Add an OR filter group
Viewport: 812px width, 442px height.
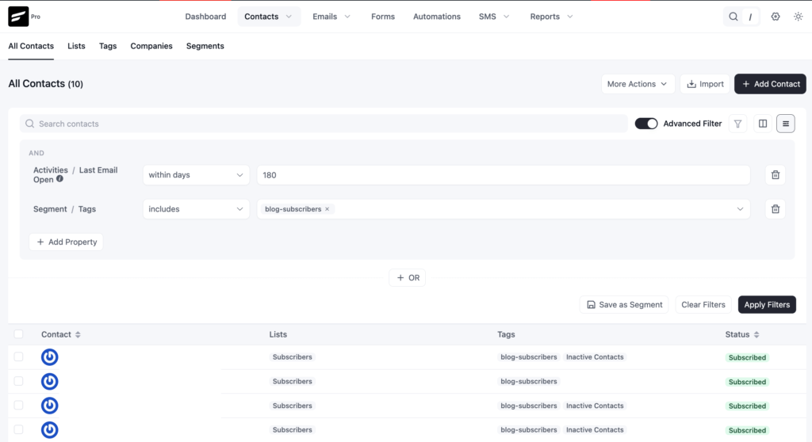(x=408, y=278)
